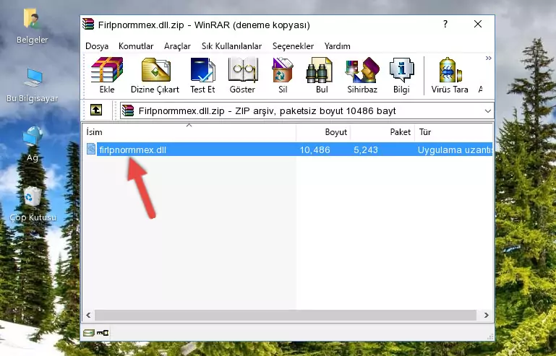Screen dimensions: 556x356
Task: Select the firlpnormmex.dll file row
Action: (x=288, y=149)
